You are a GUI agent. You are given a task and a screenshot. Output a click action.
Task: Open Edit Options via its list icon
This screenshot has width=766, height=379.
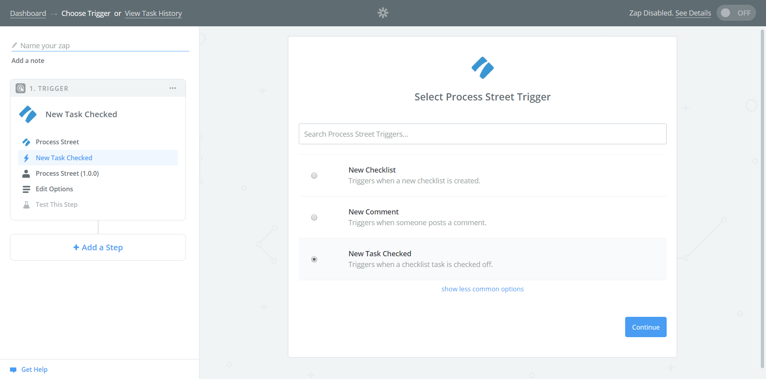click(x=26, y=189)
